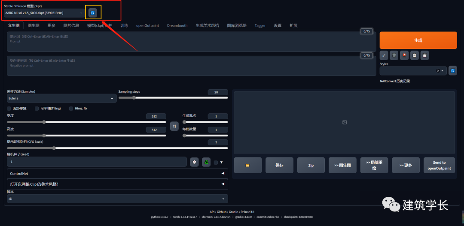This screenshot has width=464, height=226.
Task: Enable 可平铺 (Tiling) checkbox
Action: tap(37, 108)
